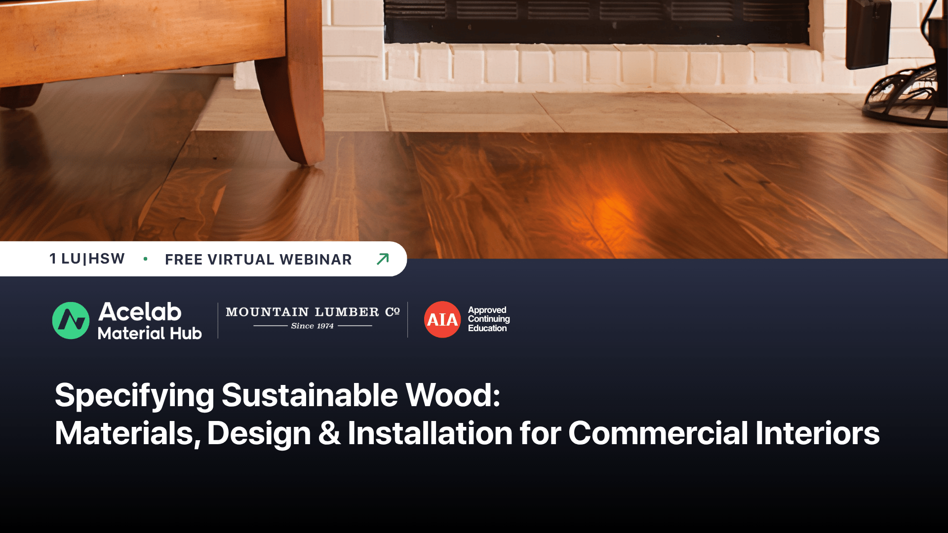Click the Acelab green circle logo

click(71, 320)
